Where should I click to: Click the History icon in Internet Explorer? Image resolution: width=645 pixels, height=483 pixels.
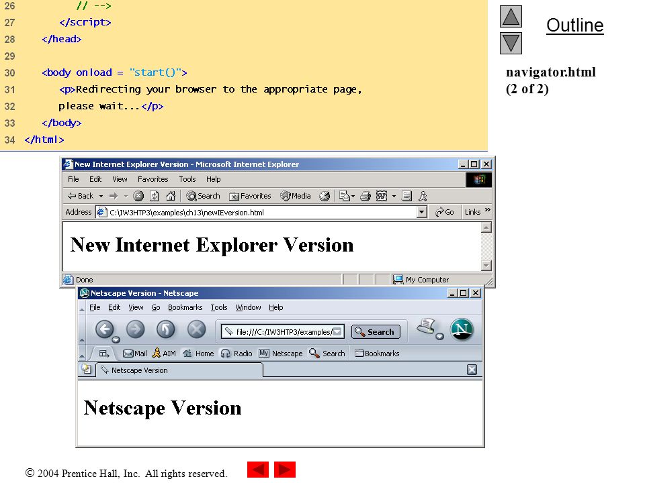[325, 196]
